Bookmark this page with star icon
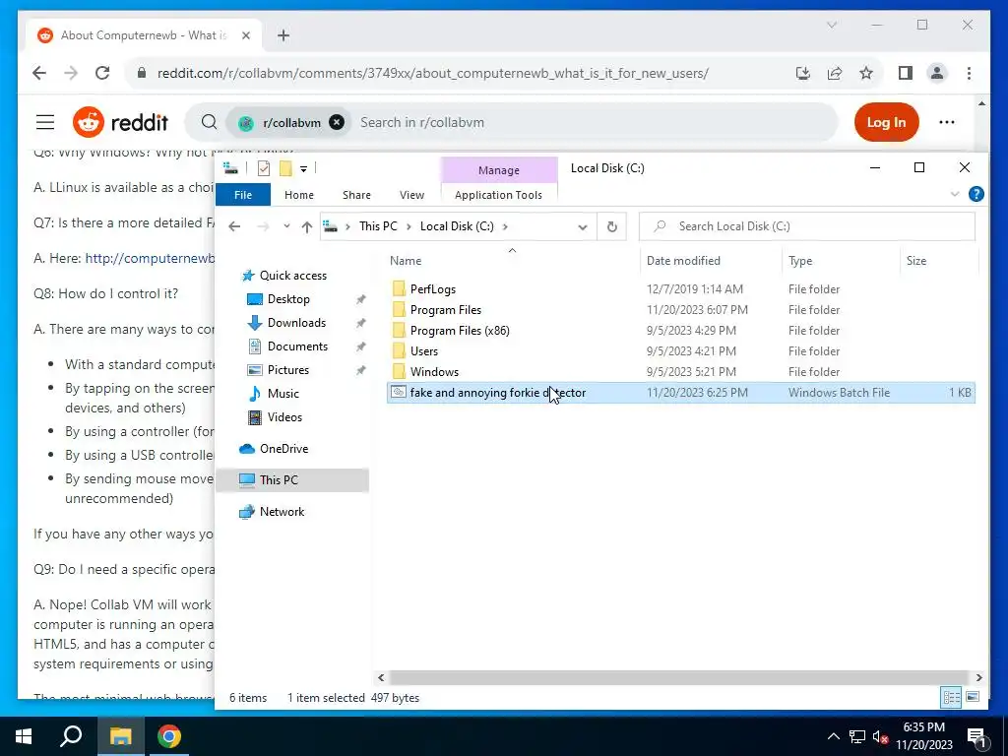 click(x=866, y=73)
